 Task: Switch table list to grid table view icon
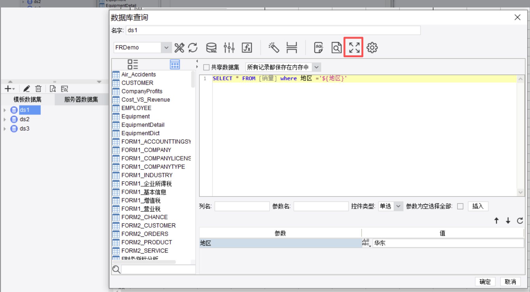pyautogui.click(x=175, y=64)
